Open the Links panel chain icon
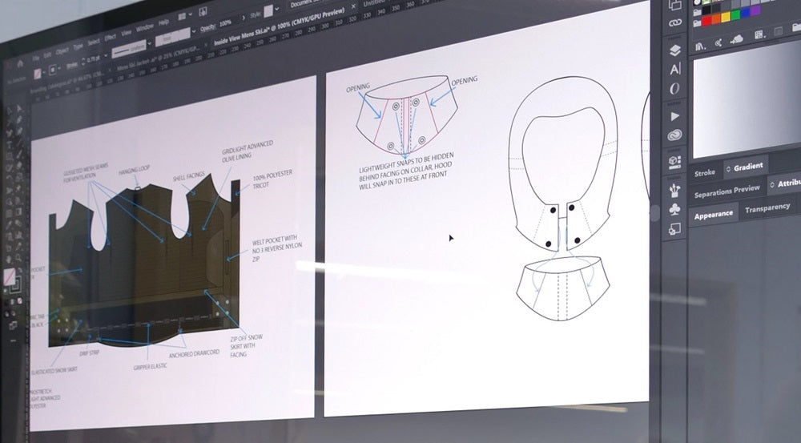801x443 pixels. pyautogui.click(x=675, y=22)
